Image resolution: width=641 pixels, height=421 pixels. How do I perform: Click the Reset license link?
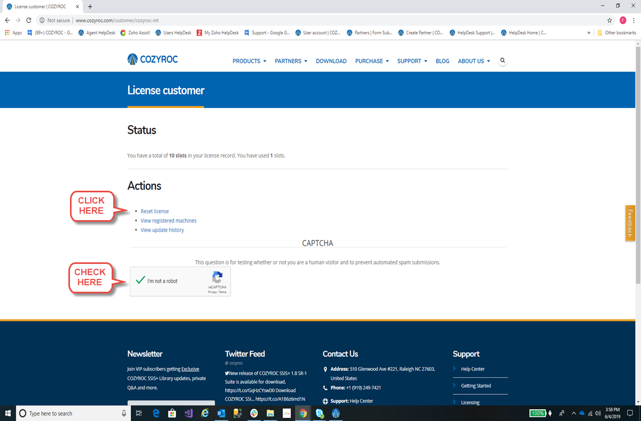[x=155, y=211]
